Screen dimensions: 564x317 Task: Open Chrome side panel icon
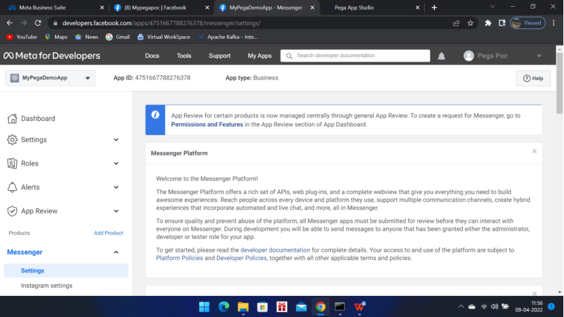pyautogui.click(x=501, y=23)
